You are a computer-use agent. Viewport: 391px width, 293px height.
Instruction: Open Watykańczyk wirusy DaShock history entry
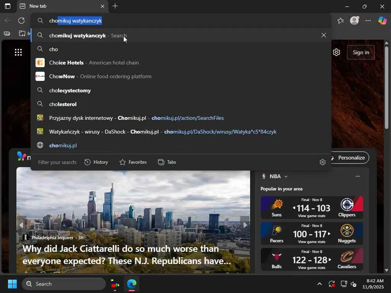[x=181, y=132]
